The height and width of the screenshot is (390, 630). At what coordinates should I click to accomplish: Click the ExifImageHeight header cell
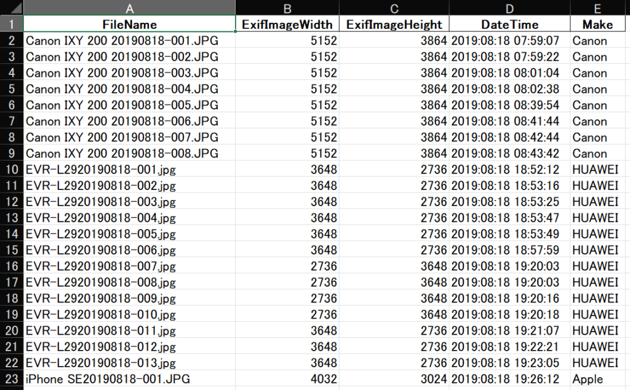[x=394, y=25]
